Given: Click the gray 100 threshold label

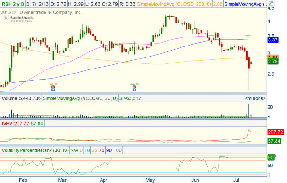Looking at the screenshot, I should (118, 150).
